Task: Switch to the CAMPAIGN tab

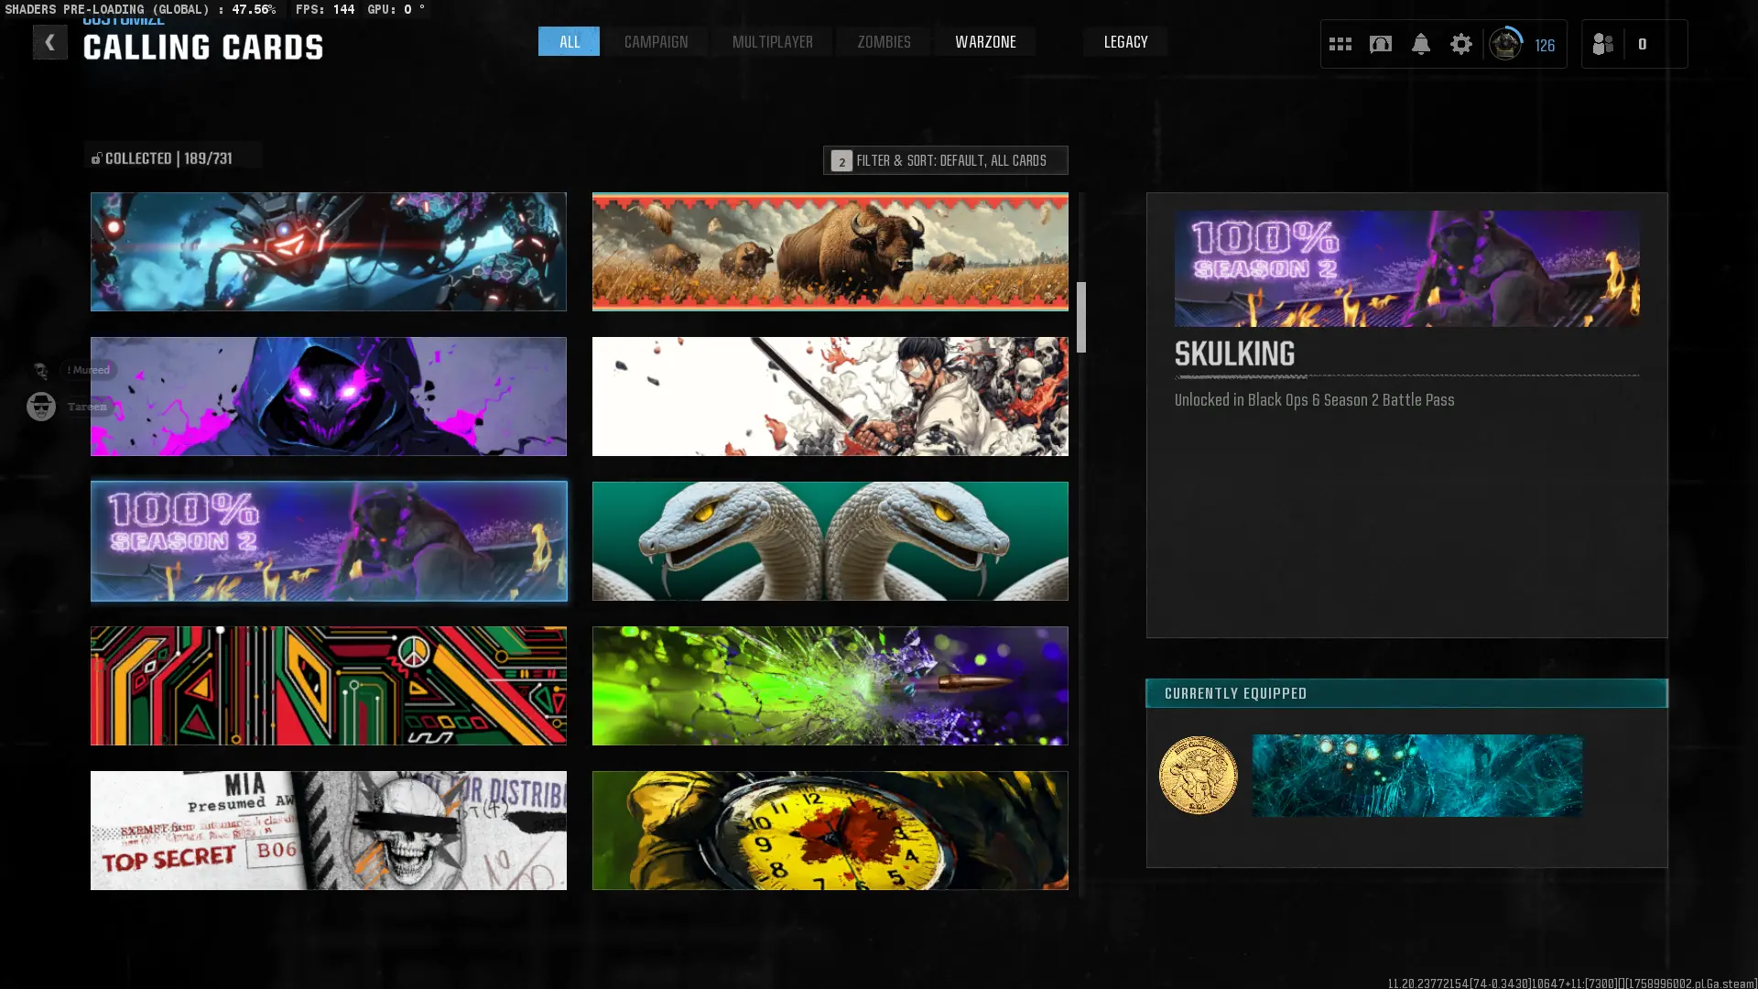Action: pos(656,41)
